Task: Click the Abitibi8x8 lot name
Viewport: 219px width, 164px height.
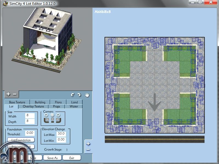Action: pos(103,12)
